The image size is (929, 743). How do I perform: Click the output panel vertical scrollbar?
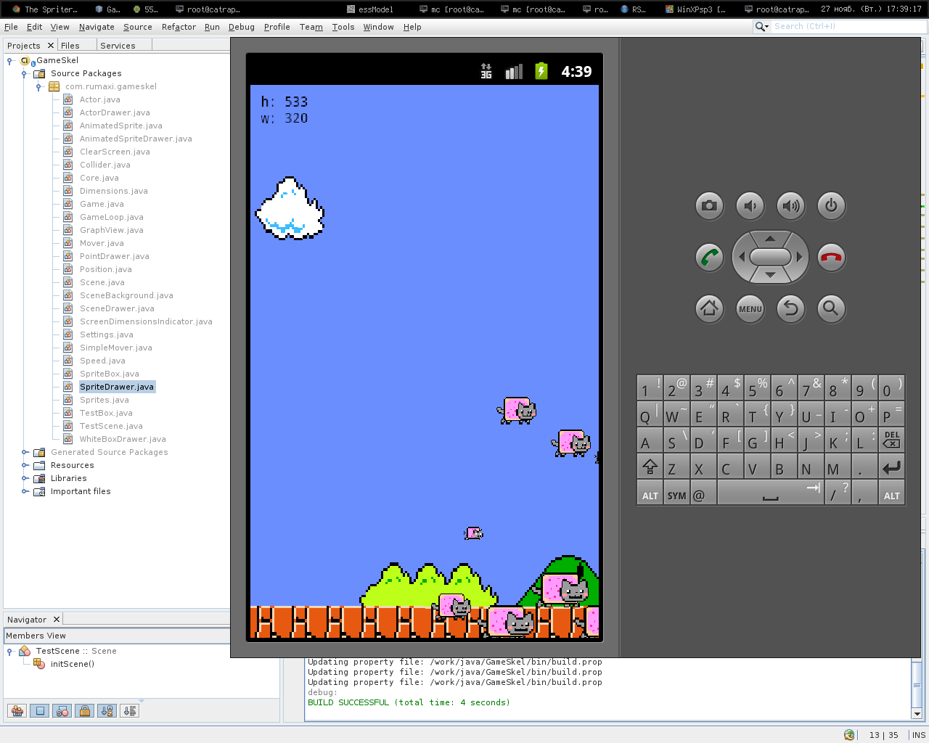(x=917, y=685)
